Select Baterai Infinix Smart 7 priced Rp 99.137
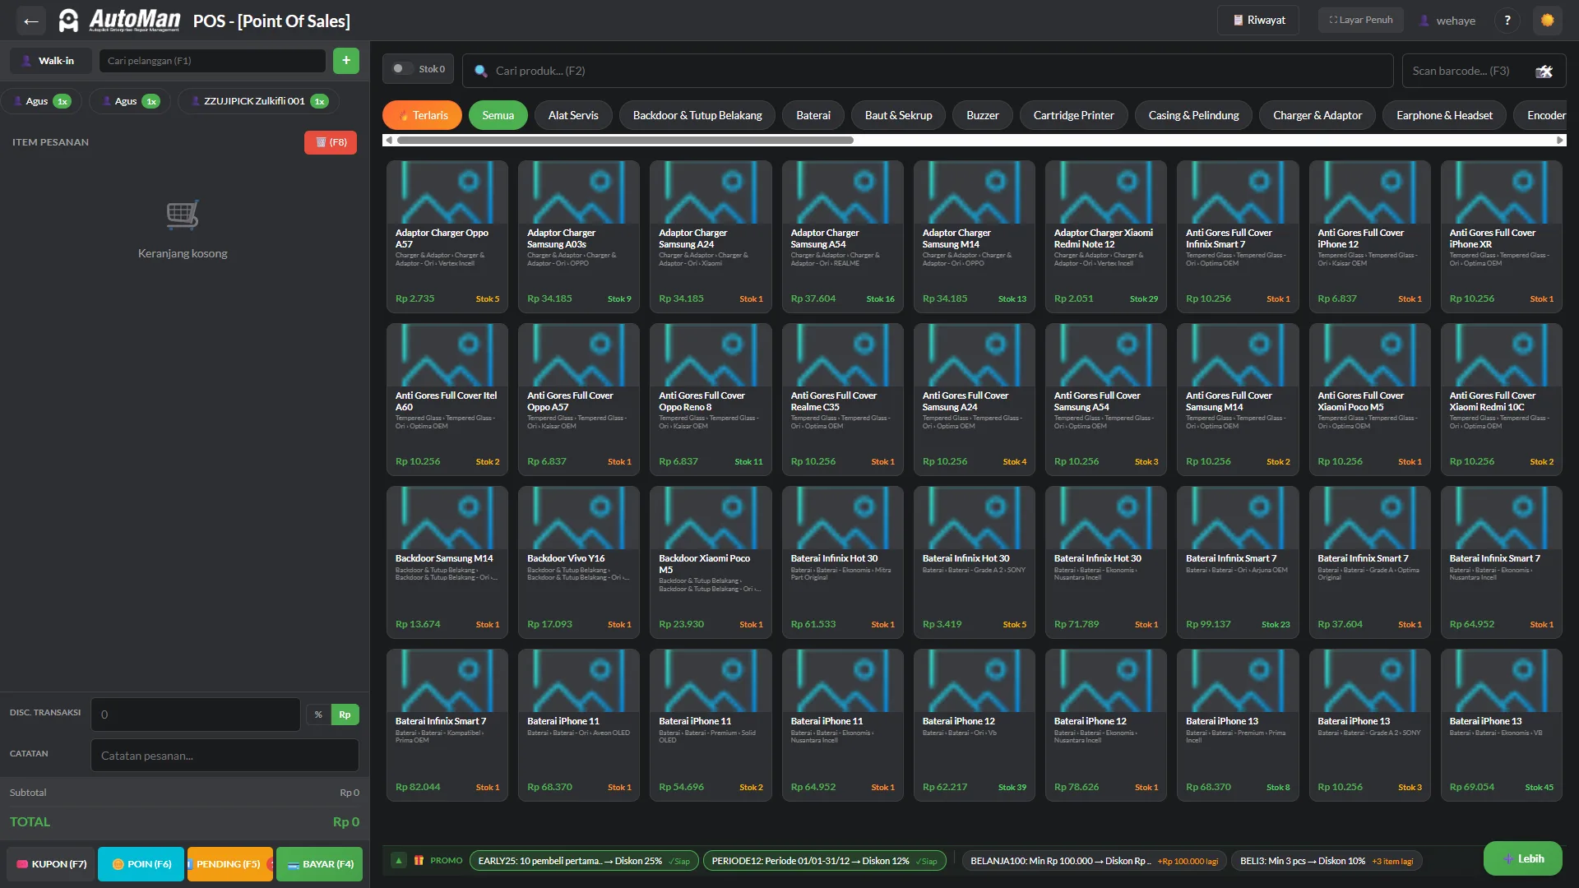The image size is (1579, 888). point(1238,562)
